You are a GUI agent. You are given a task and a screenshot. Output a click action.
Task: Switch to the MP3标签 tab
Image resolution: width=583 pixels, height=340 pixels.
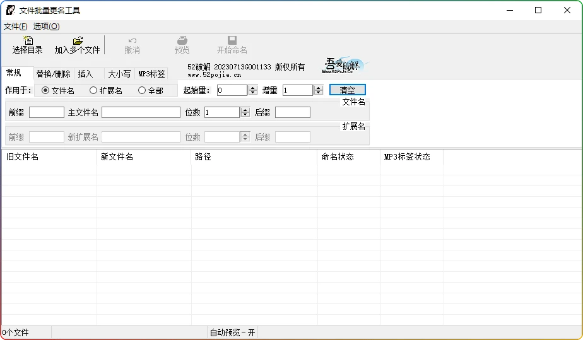pyautogui.click(x=151, y=74)
